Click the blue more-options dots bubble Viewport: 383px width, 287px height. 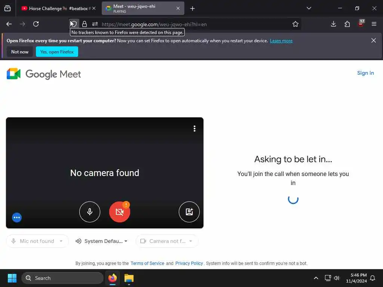tap(17, 217)
